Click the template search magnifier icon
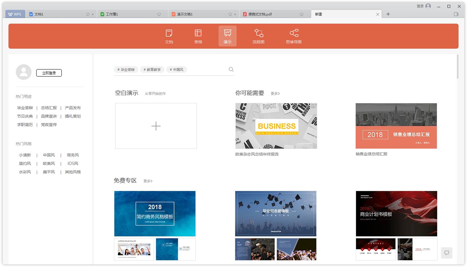 [x=231, y=69]
